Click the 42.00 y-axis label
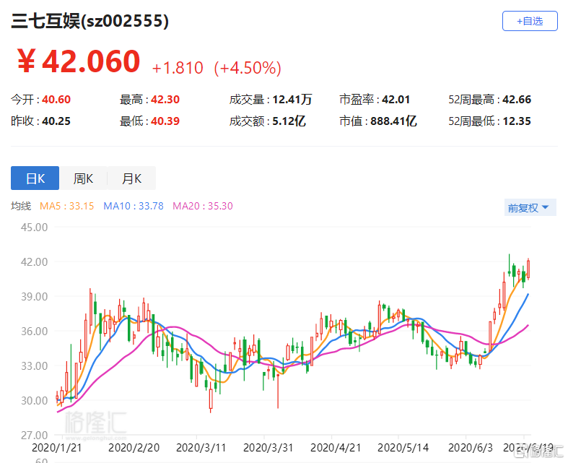Screen dimensions: 568x463 click(x=34, y=261)
